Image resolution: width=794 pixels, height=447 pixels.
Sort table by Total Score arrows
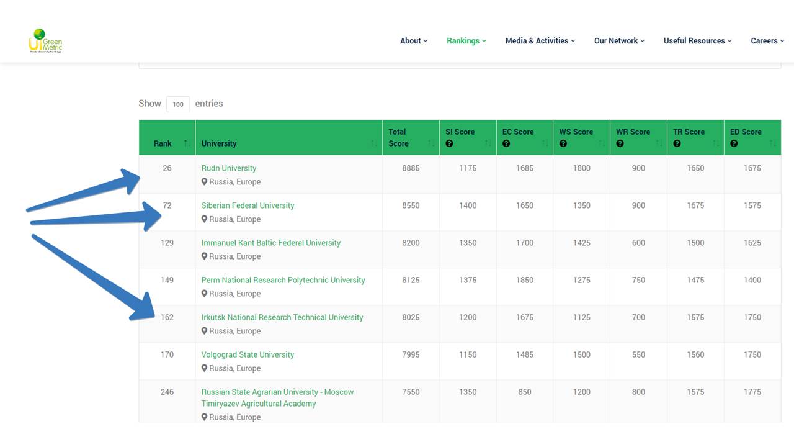click(x=431, y=143)
